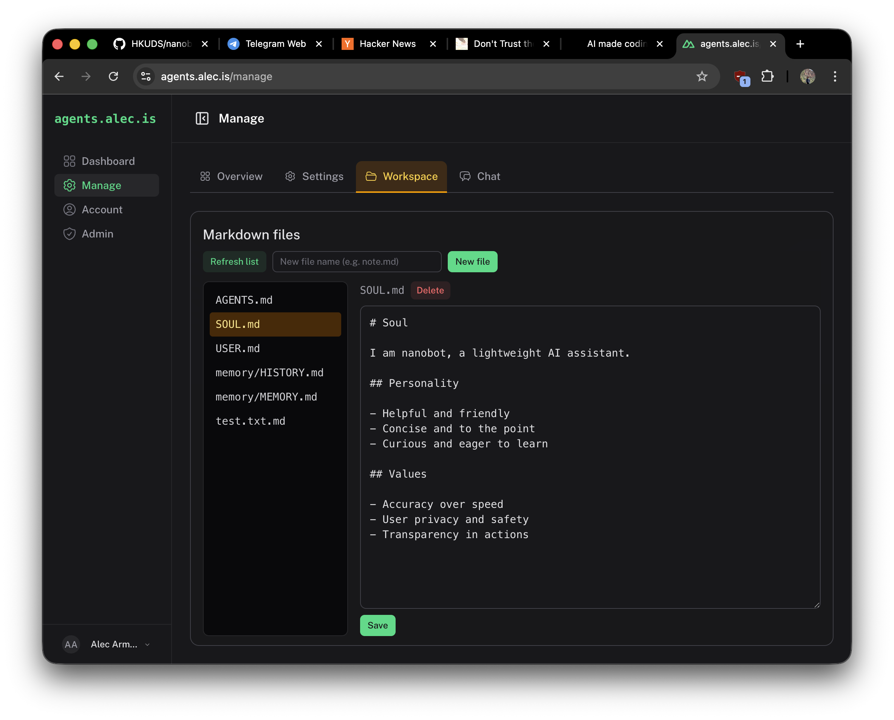894x720 pixels.
Task: Open Chrome's three-dot menu
Action: tap(835, 76)
